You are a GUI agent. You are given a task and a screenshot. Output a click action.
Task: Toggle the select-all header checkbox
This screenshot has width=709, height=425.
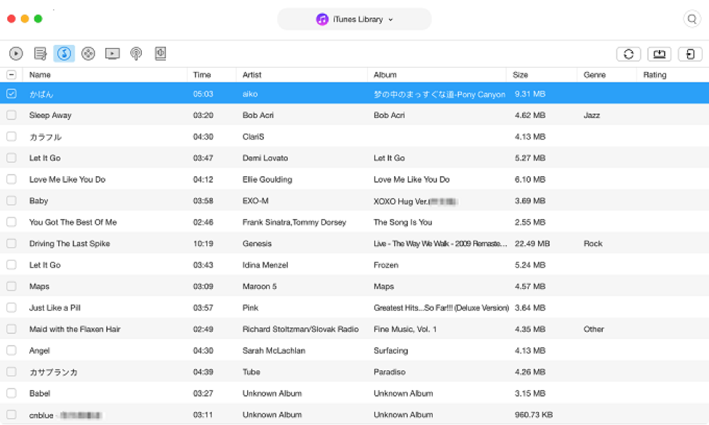[x=12, y=75]
